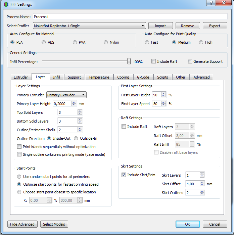Screen dimensions: 234x235
Task: Click the help question mark button
Action: [x=211, y=3]
